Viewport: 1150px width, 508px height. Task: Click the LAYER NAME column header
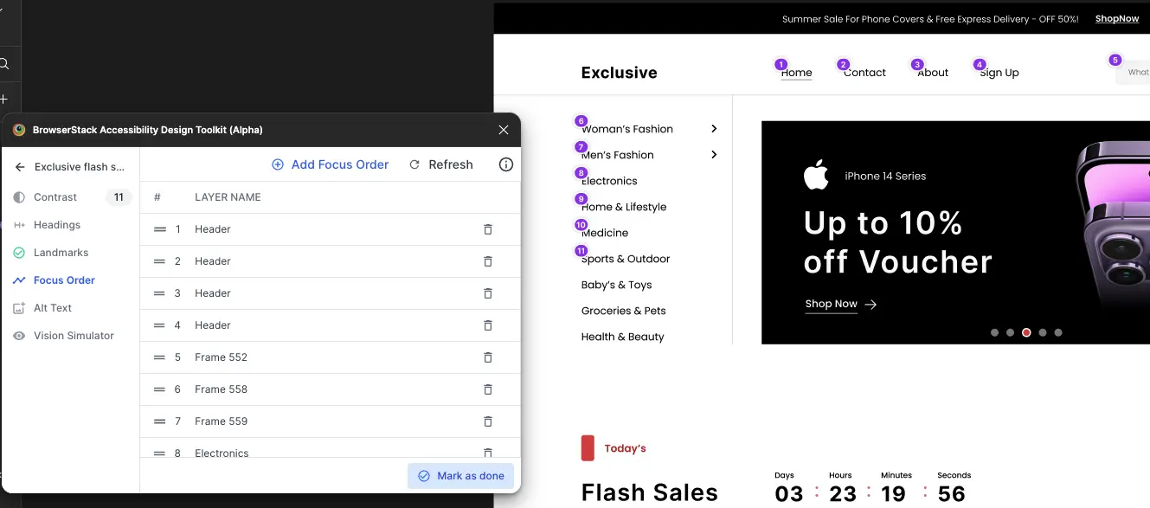(228, 197)
